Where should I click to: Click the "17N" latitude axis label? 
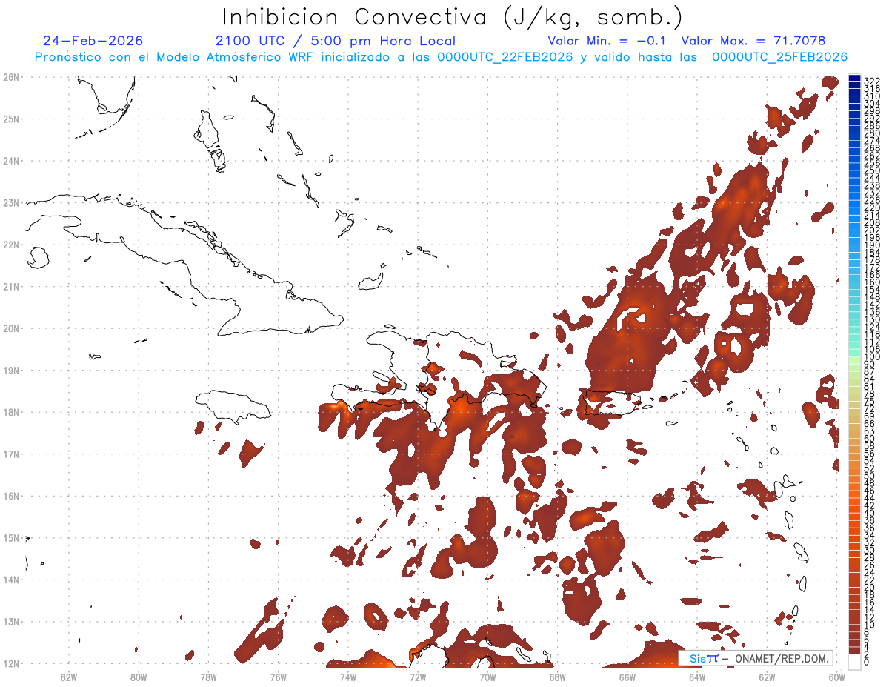coord(10,454)
